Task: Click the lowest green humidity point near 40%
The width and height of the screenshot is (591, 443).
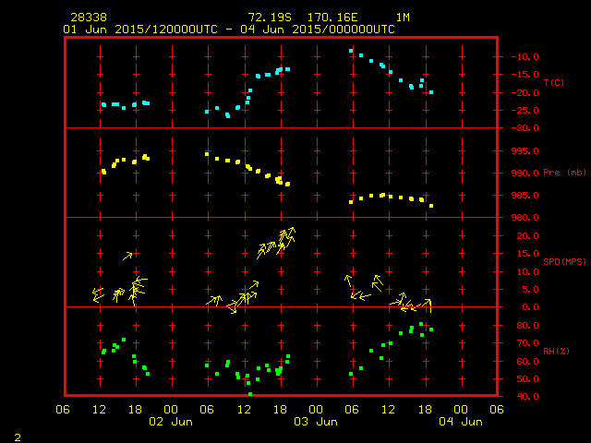Action: [250, 394]
